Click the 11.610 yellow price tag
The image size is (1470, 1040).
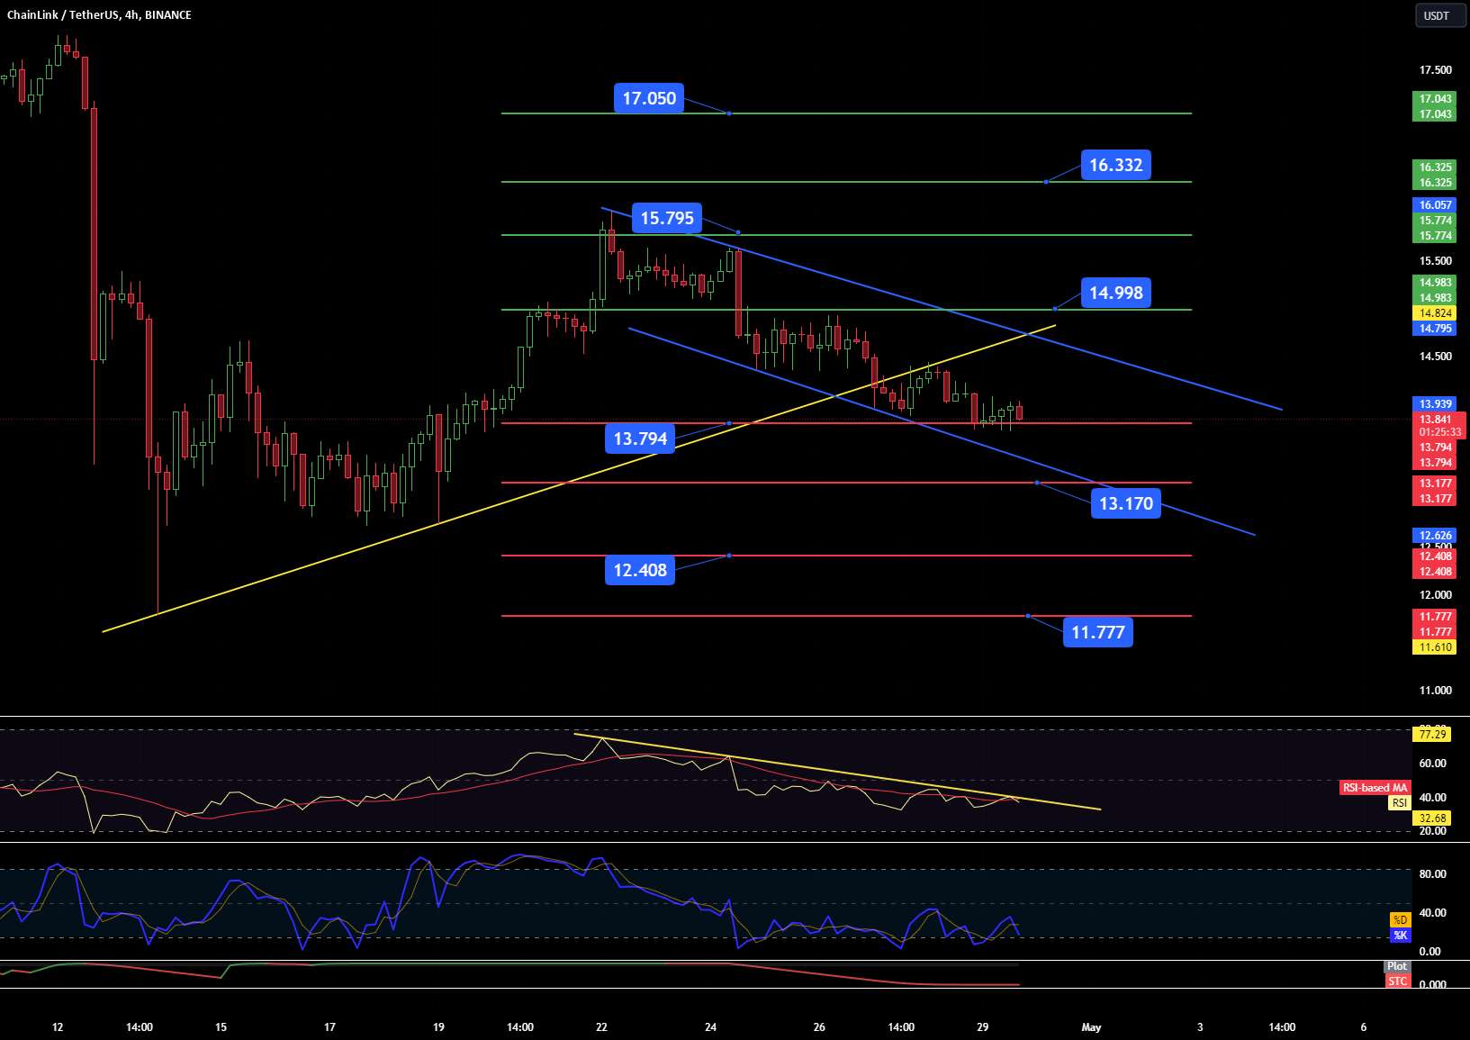(x=1435, y=647)
